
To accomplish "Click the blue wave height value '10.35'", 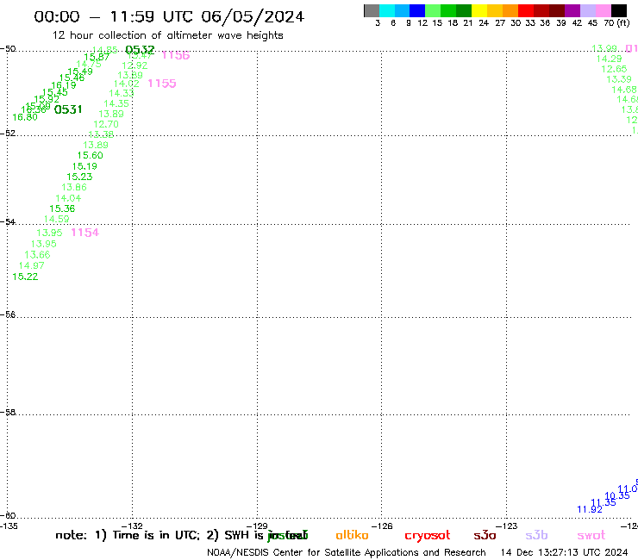I will tap(617, 496).
